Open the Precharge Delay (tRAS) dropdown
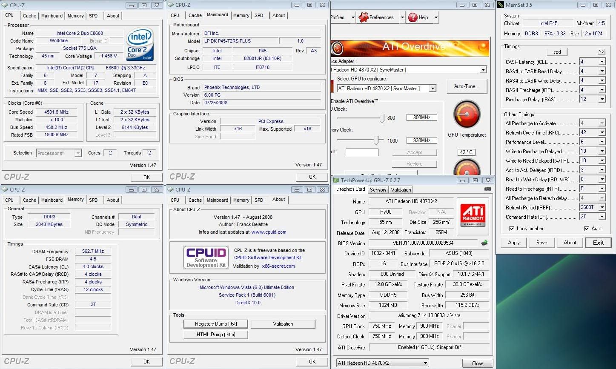 point(602,99)
